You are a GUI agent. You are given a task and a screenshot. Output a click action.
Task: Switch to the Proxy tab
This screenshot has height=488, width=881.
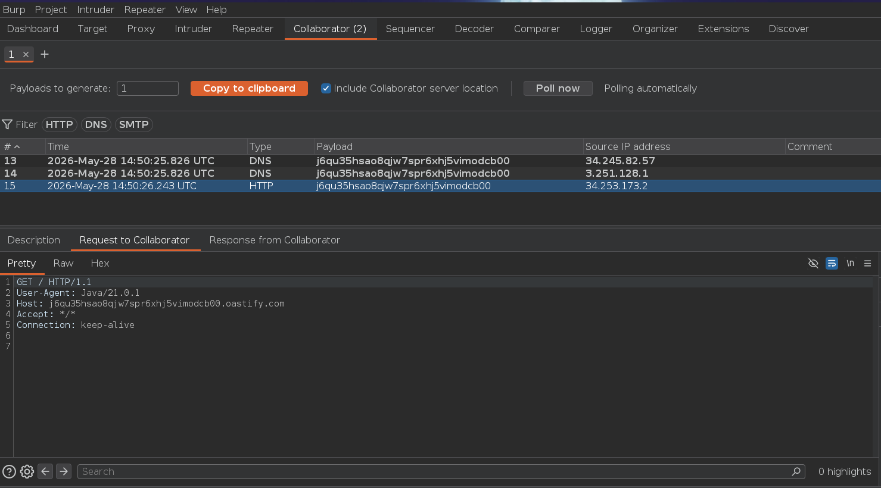(x=141, y=29)
